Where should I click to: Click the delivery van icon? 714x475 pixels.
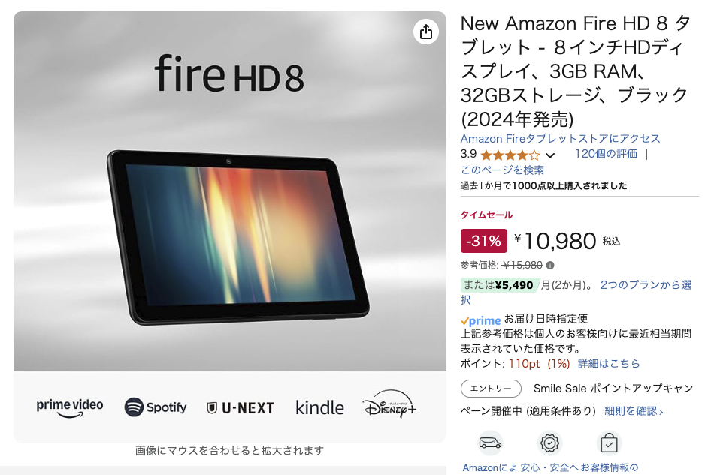(x=491, y=443)
